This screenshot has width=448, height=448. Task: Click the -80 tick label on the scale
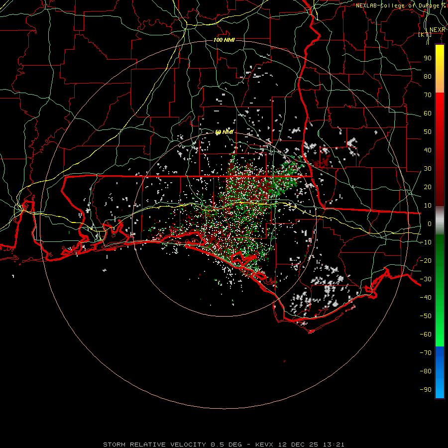pyautogui.click(x=426, y=371)
